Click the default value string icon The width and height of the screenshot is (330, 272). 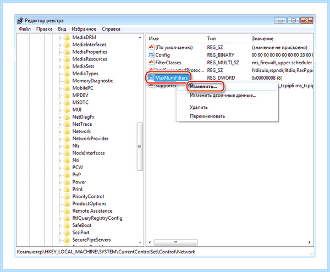[x=151, y=47]
